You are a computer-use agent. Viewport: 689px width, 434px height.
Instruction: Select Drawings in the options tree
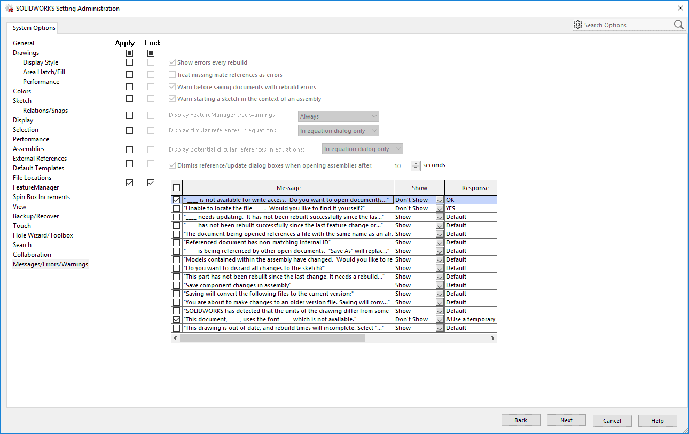tap(26, 53)
